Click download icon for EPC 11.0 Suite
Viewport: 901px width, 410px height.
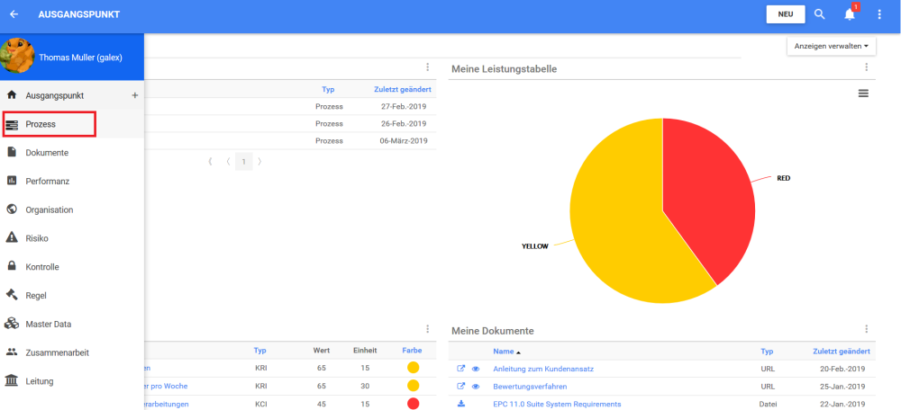tap(461, 404)
